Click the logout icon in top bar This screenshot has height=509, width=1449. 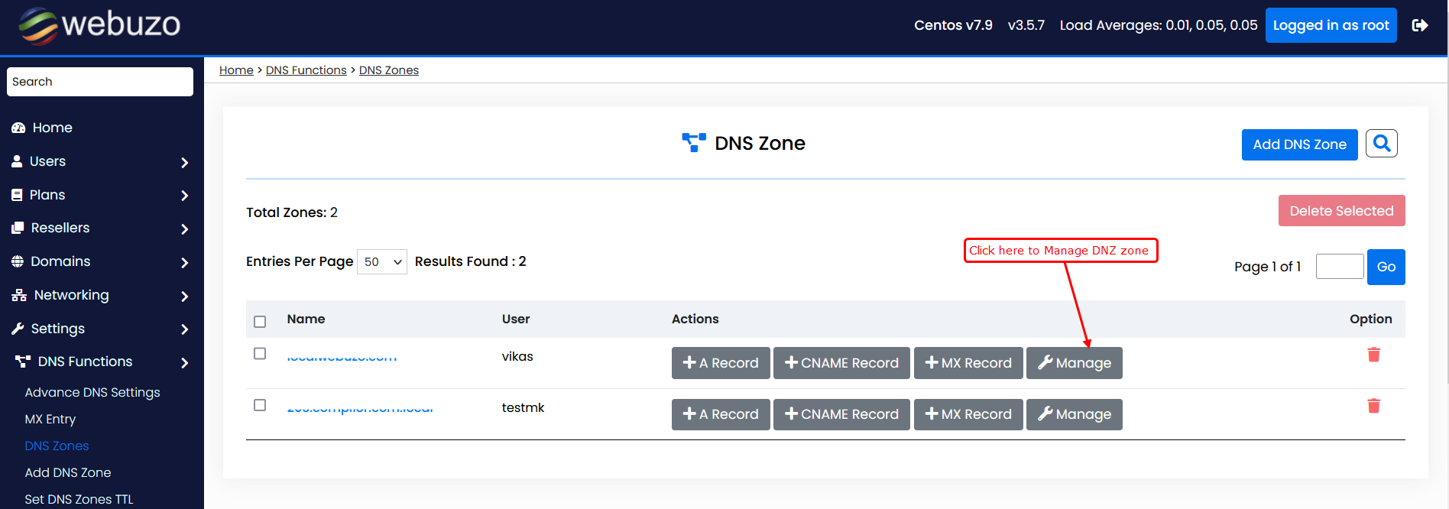point(1421,25)
